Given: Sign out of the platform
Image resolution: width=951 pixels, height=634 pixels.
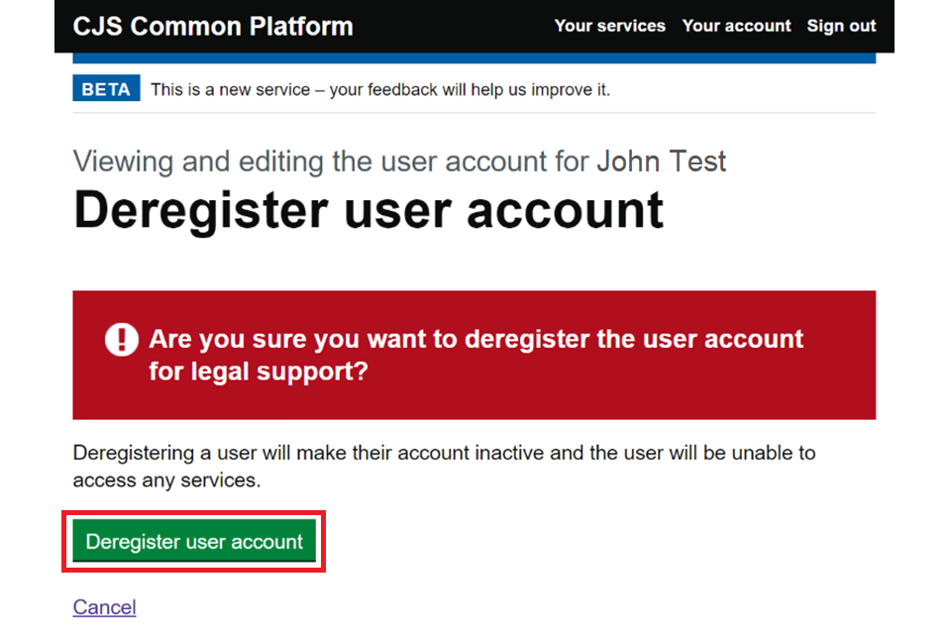Looking at the screenshot, I should pyautogui.click(x=841, y=26).
